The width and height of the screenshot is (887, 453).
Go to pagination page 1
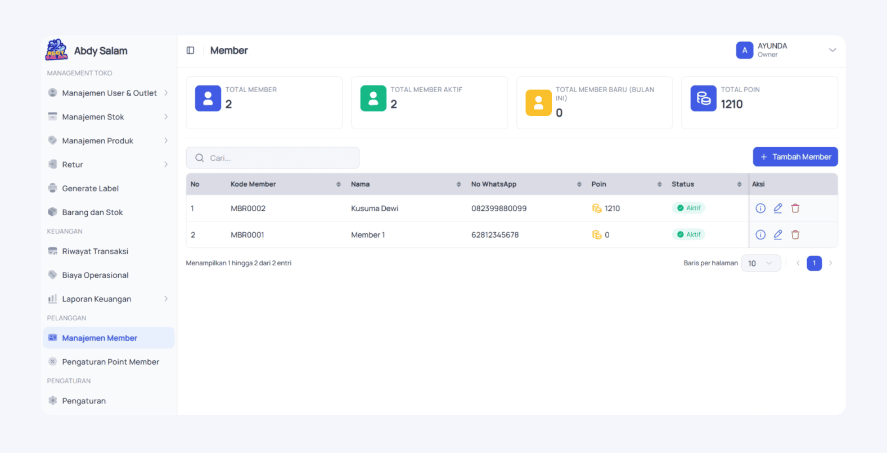pyautogui.click(x=814, y=263)
